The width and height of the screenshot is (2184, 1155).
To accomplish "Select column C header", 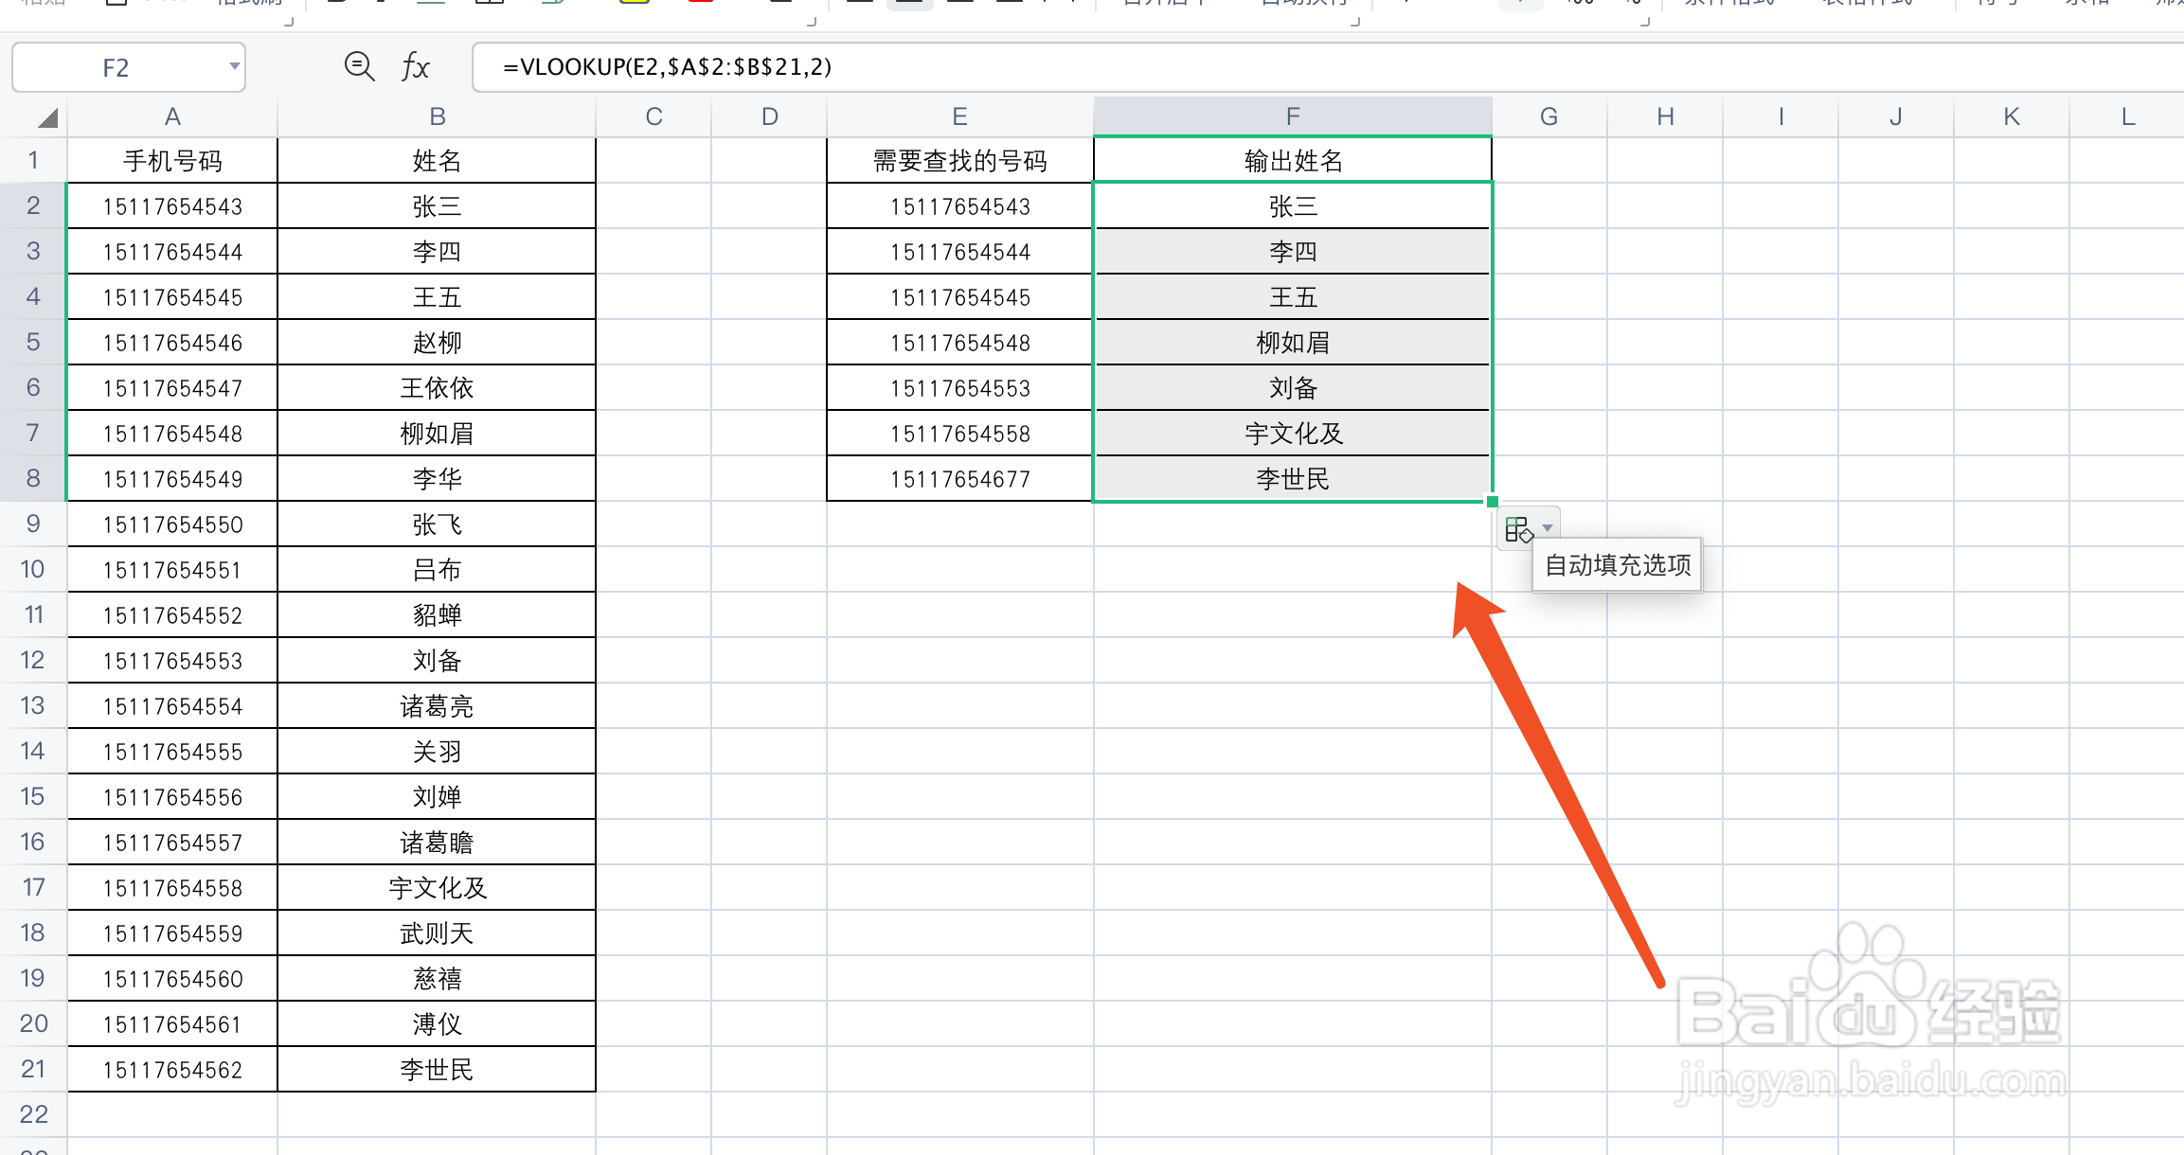I will [653, 116].
